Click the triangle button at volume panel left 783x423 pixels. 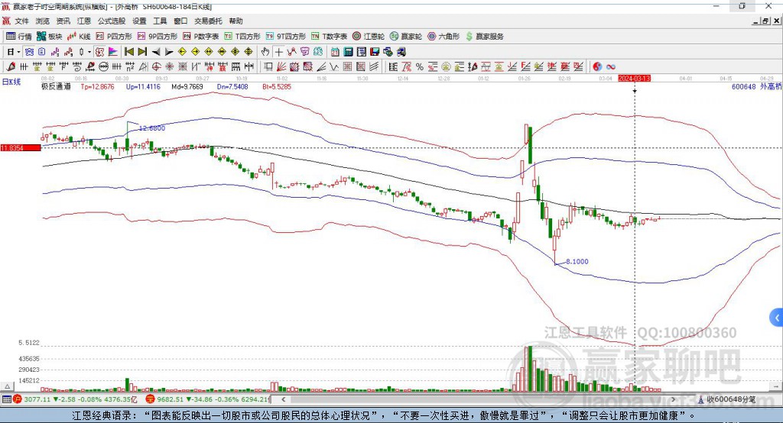point(7,386)
